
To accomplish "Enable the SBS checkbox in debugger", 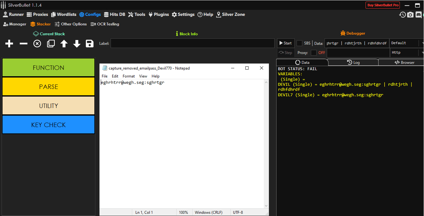I will 299,43.
